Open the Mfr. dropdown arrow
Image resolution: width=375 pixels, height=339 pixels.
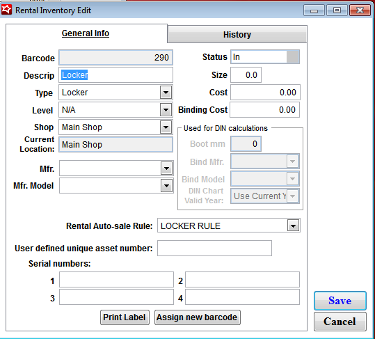tap(167, 168)
